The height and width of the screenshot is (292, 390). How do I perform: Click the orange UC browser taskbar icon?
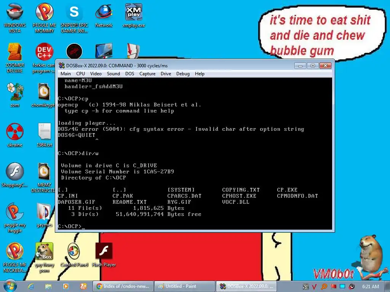83,286
